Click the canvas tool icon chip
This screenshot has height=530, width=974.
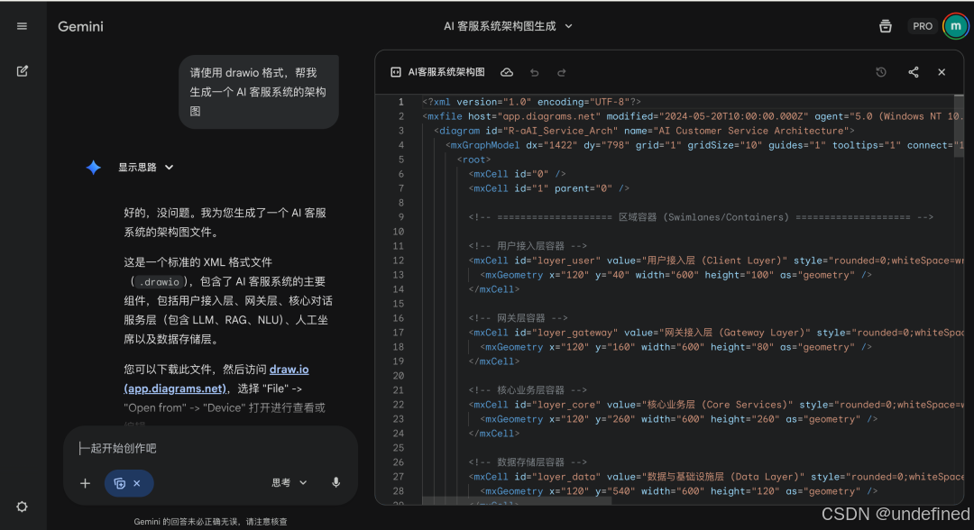point(120,483)
